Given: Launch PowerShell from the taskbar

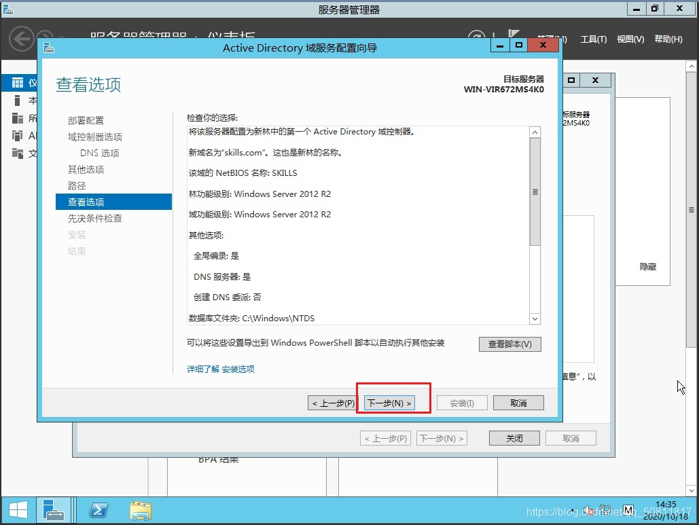Looking at the screenshot, I should (x=98, y=510).
